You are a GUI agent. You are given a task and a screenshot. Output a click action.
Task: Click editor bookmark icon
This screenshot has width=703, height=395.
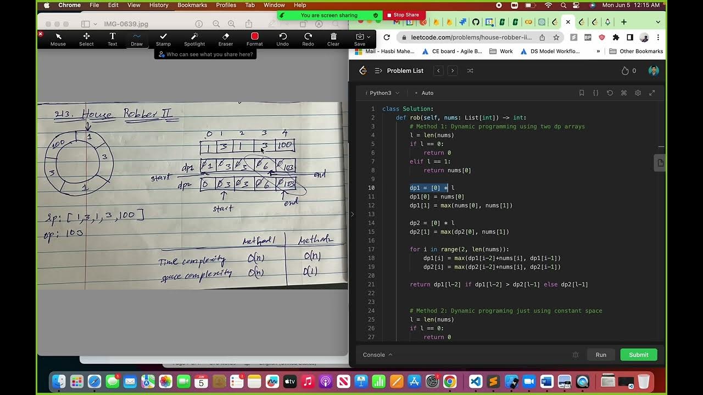click(x=582, y=93)
